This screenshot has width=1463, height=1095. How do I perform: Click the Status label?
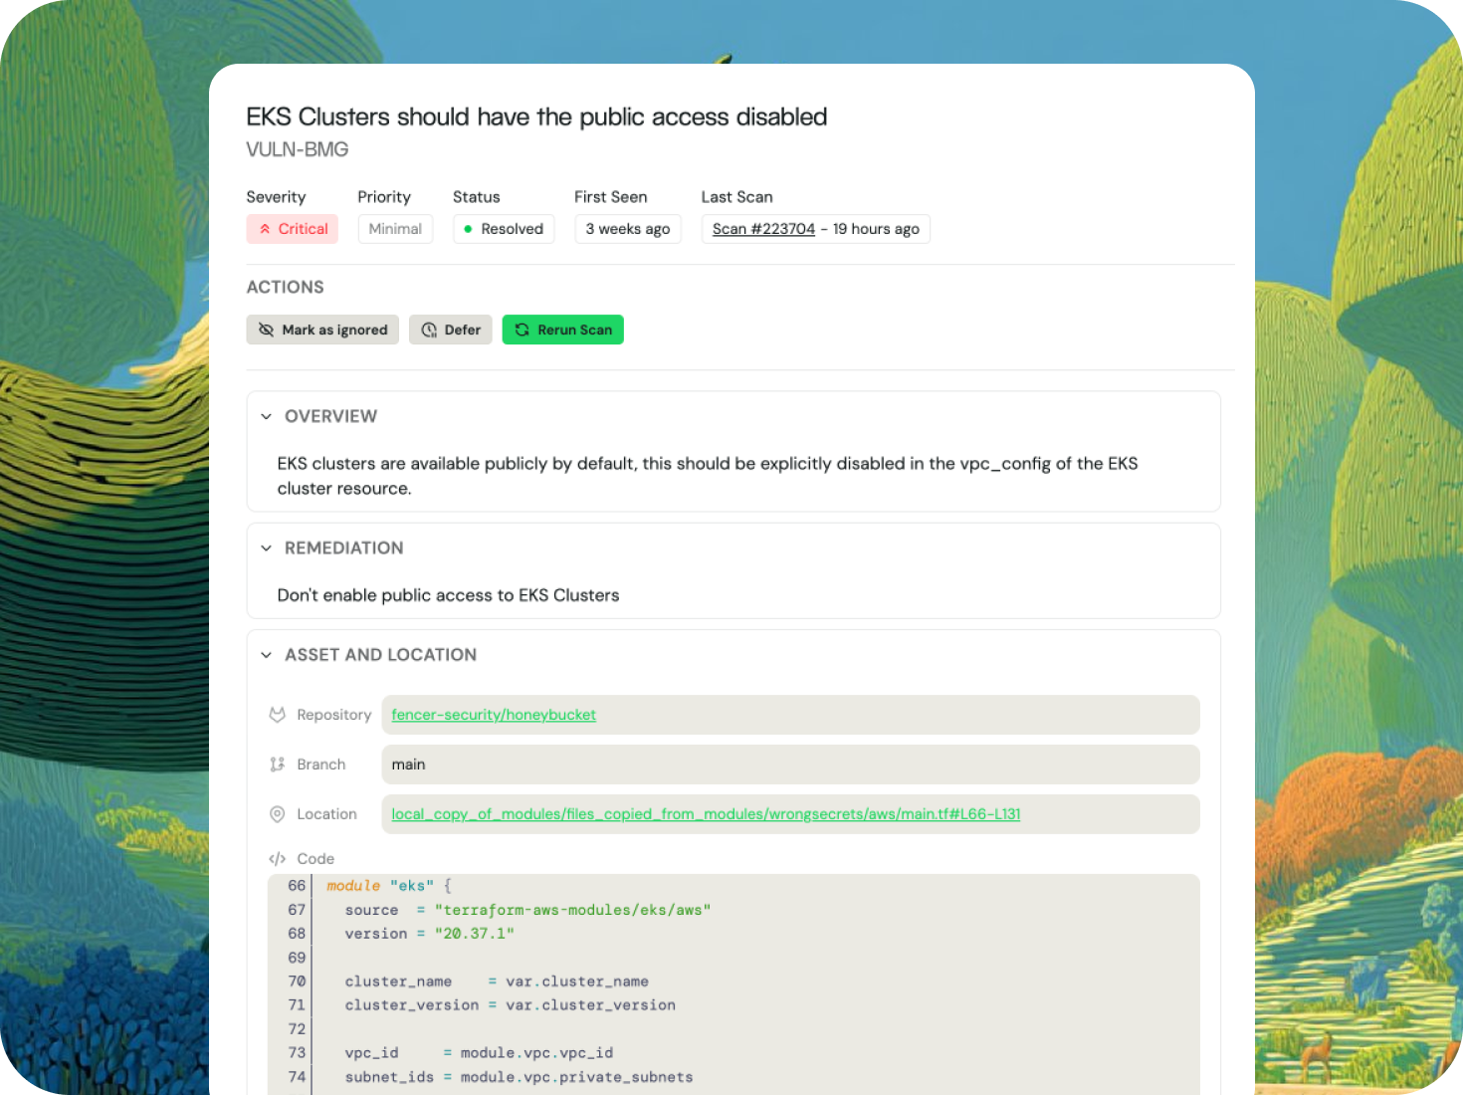coord(477,197)
